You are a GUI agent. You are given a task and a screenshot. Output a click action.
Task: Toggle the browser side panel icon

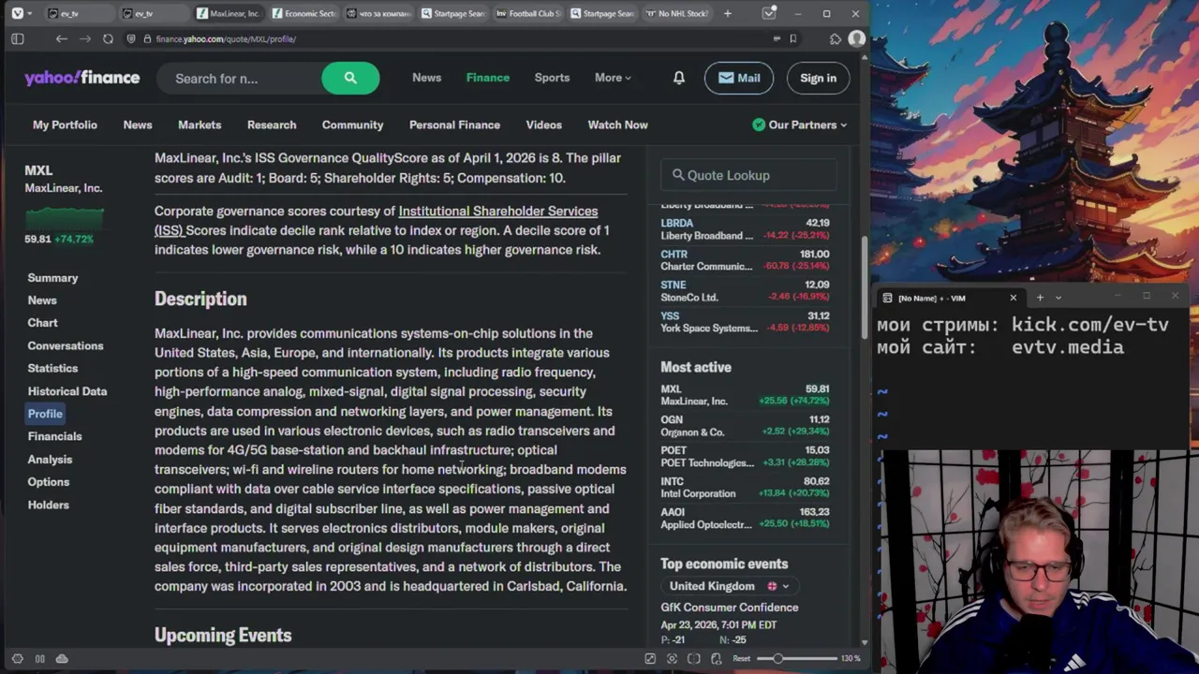point(17,39)
